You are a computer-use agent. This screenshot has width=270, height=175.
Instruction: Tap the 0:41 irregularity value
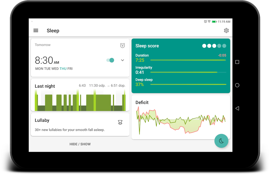tap(140, 72)
